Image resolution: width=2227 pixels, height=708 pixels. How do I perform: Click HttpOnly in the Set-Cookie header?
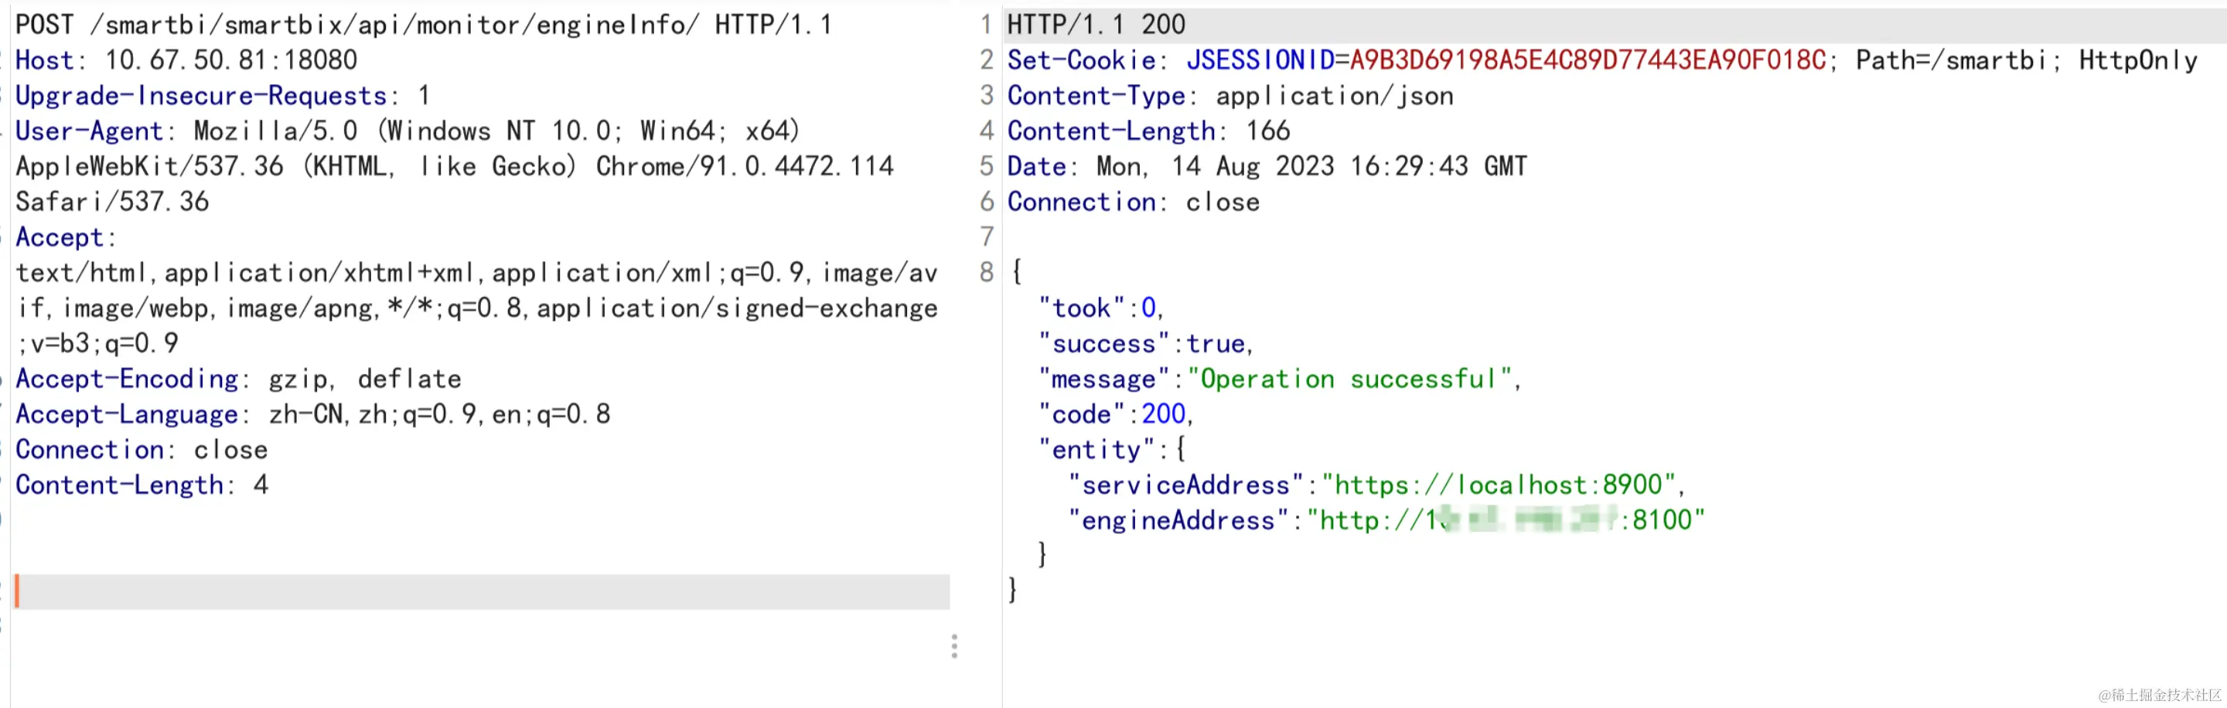point(2138,60)
